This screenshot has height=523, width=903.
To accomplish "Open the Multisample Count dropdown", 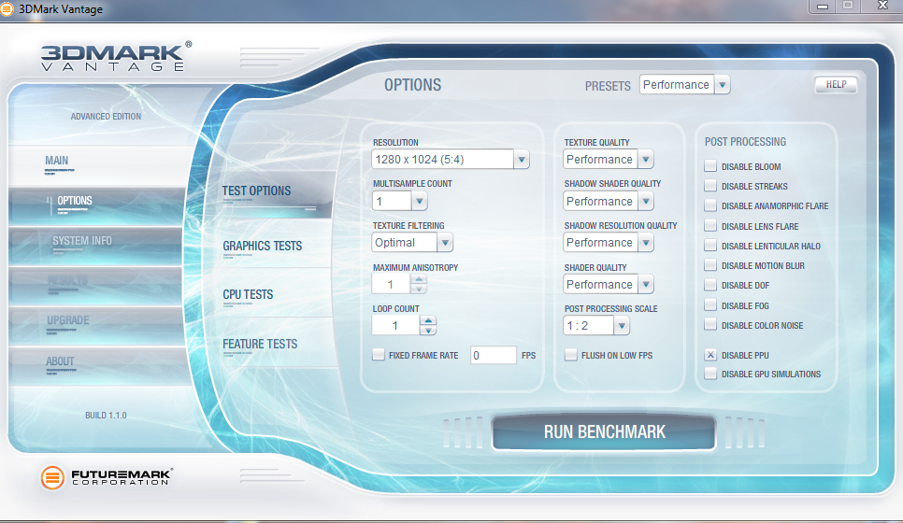I will pyautogui.click(x=399, y=202).
